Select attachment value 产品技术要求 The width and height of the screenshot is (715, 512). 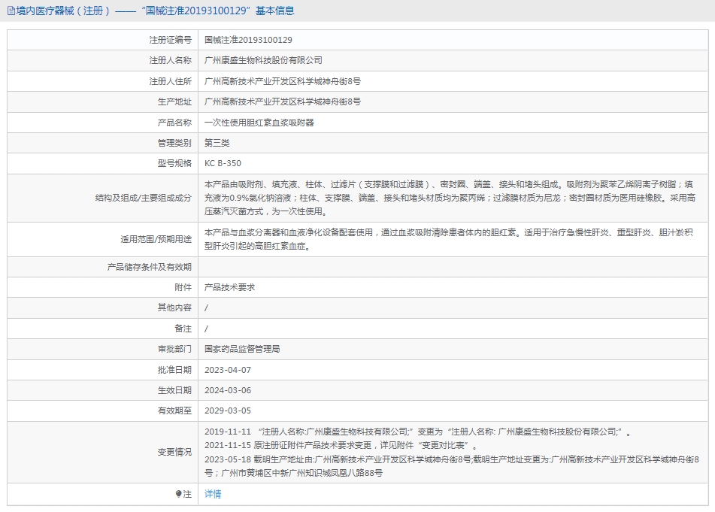[229, 287]
